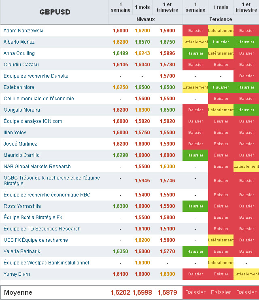Open Équipe de Westpac Bank institutionnel link
259x300 pixels.
[x=47, y=262]
